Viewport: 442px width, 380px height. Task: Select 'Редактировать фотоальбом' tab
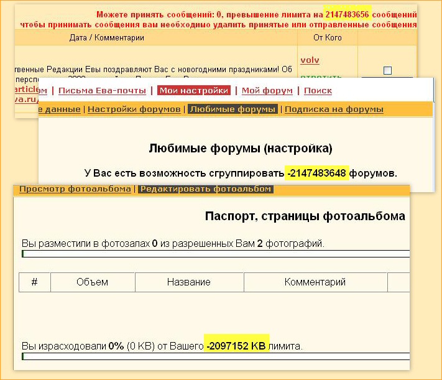click(205, 189)
